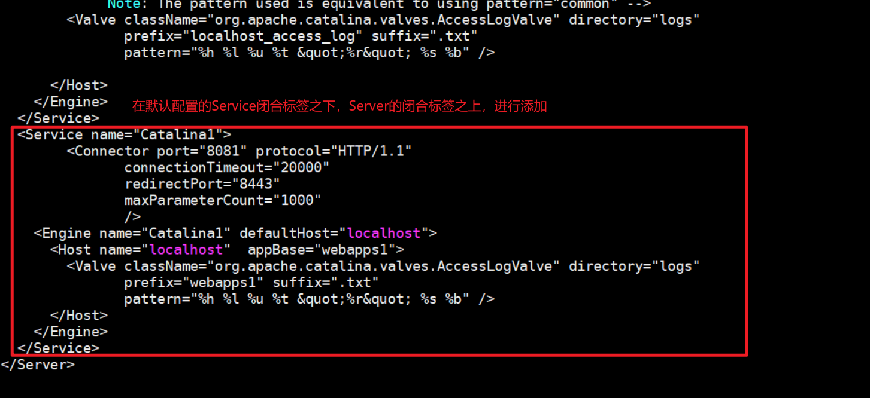The height and width of the screenshot is (398, 870).
Task: Click the Note comment line at top
Action: pos(379,5)
